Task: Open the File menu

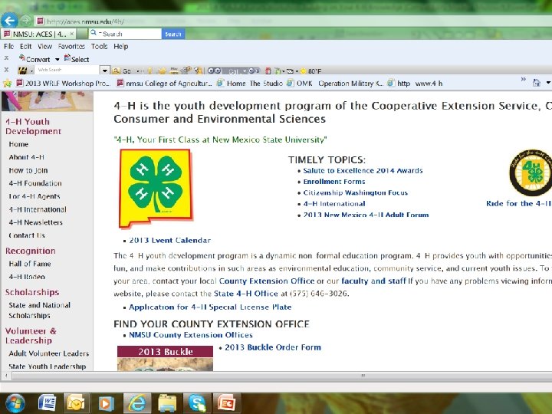Action: point(8,47)
